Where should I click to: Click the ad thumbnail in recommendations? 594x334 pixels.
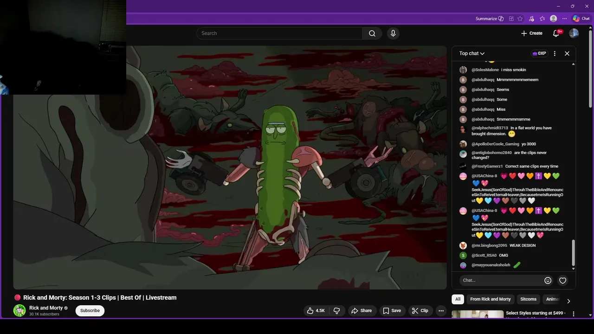pyautogui.click(x=478, y=314)
